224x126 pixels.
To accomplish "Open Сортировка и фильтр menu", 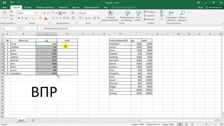I will (x=171, y=16).
